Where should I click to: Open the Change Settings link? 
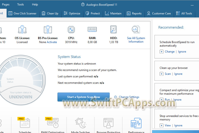[x=129, y=97]
